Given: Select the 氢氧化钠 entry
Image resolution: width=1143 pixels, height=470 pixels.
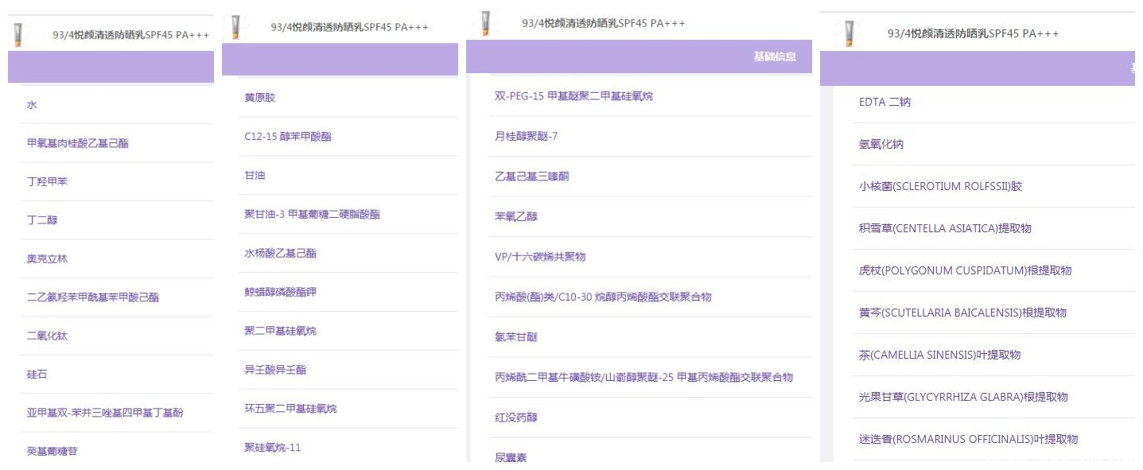Looking at the screenshot, I should (881, 145).
